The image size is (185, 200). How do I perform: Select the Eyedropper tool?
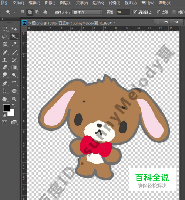point(14,44)
